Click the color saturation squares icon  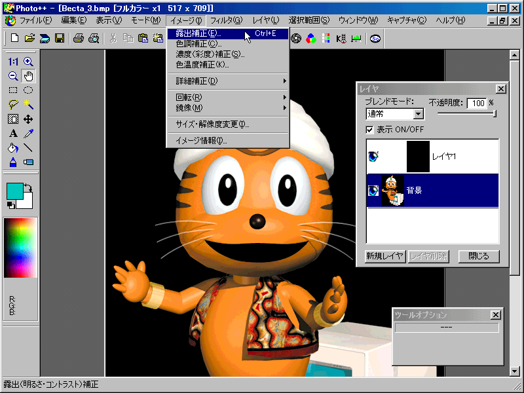326,39
